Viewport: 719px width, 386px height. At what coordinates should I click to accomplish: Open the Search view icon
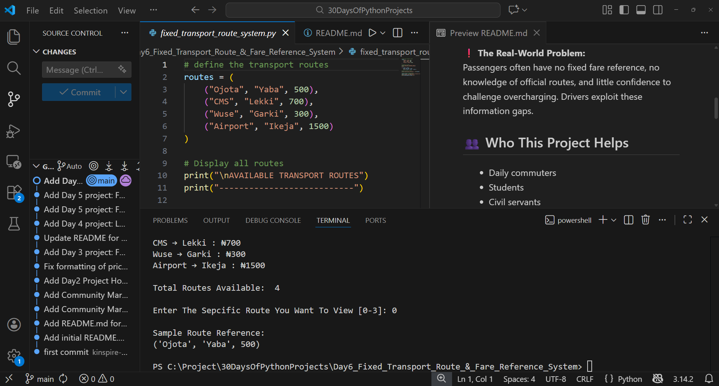coord(14,68)
